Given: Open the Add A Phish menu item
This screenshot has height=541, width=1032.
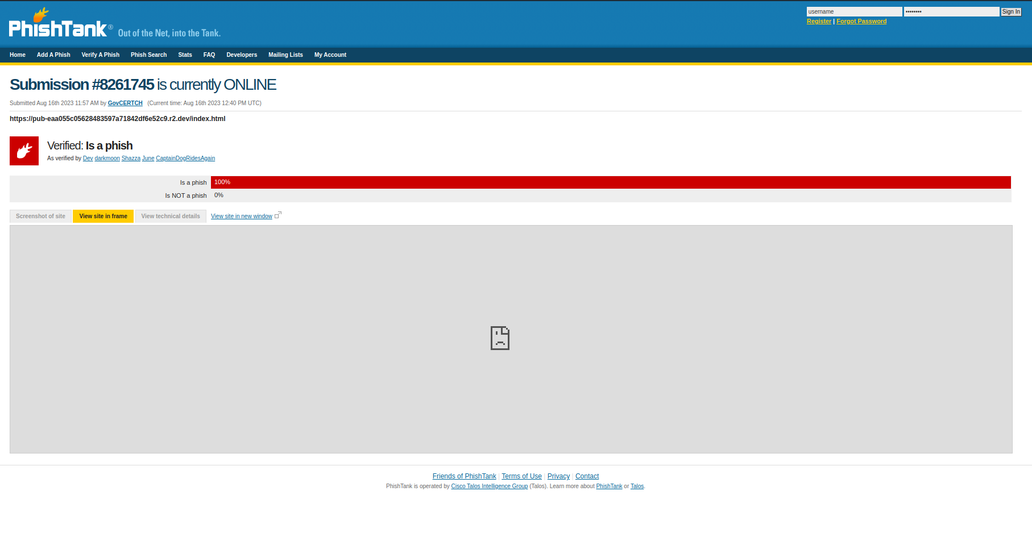Looking at the screenshot, I should tap(53, 55).
